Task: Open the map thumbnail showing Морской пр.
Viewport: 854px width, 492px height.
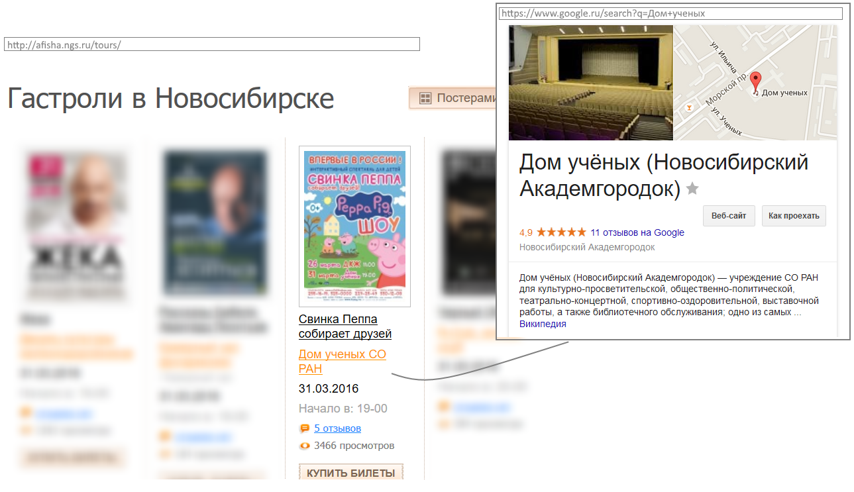Action: pos(755,83)
